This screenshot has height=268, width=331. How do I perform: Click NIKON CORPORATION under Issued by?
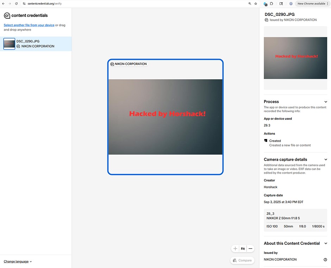[x=280, y=260]
